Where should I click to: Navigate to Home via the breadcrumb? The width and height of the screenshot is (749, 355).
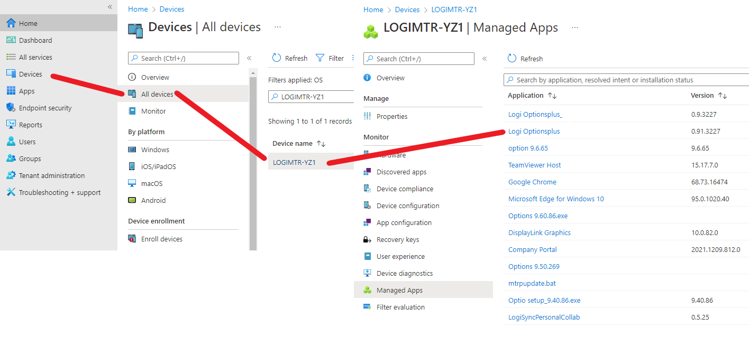[373, 9]
